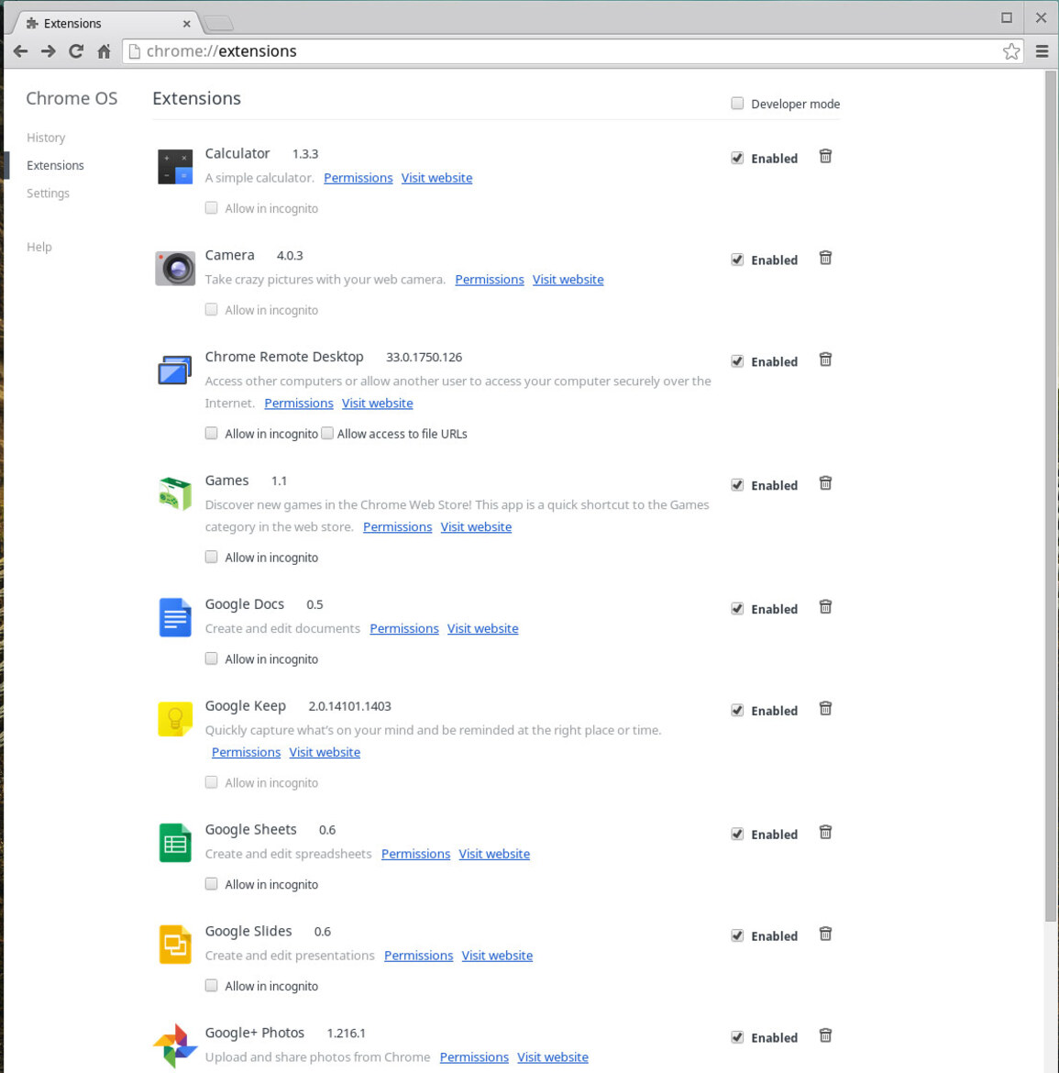1059x1073 pixels.
Task: Bookmark this page with the star icon
Action: coord(1011,51)
